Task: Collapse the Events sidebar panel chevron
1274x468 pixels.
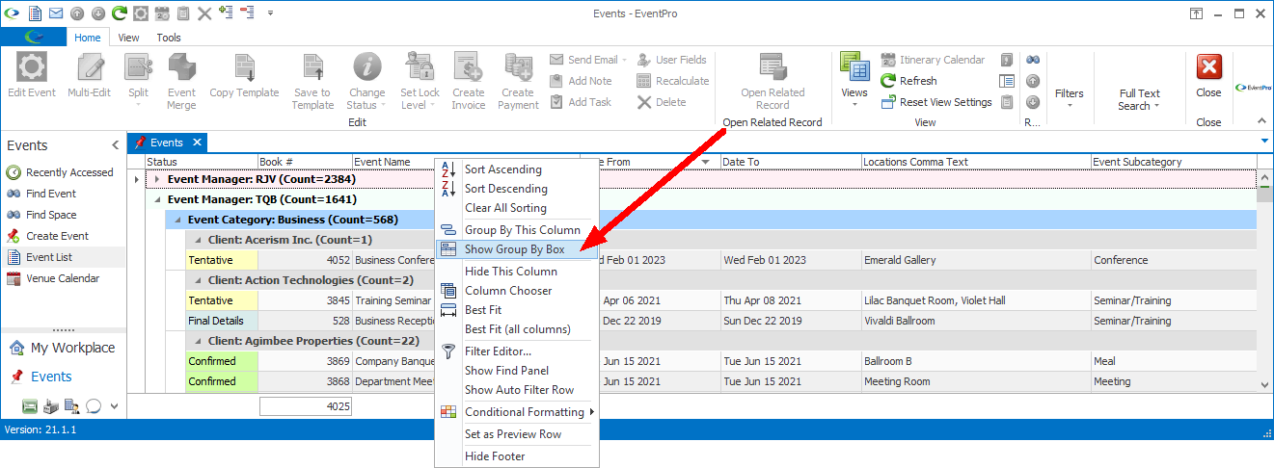Action: (116, 145)
